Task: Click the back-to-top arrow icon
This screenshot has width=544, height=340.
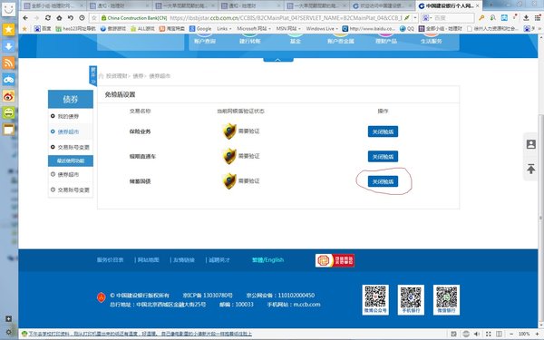Action: pyautogui.click(x=530, y=169)
